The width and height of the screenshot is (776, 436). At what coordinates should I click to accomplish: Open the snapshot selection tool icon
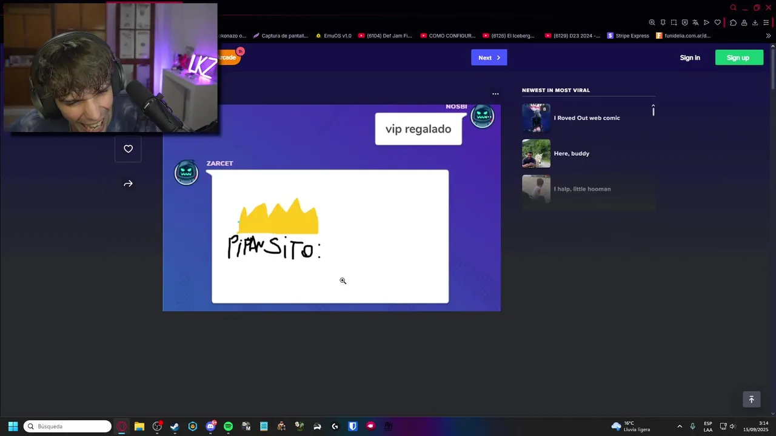coord(674,22)
